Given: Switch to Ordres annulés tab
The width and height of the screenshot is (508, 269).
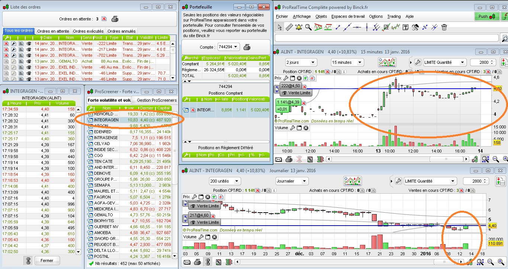Looking at the screenshot, I should (x=122, y=31).
